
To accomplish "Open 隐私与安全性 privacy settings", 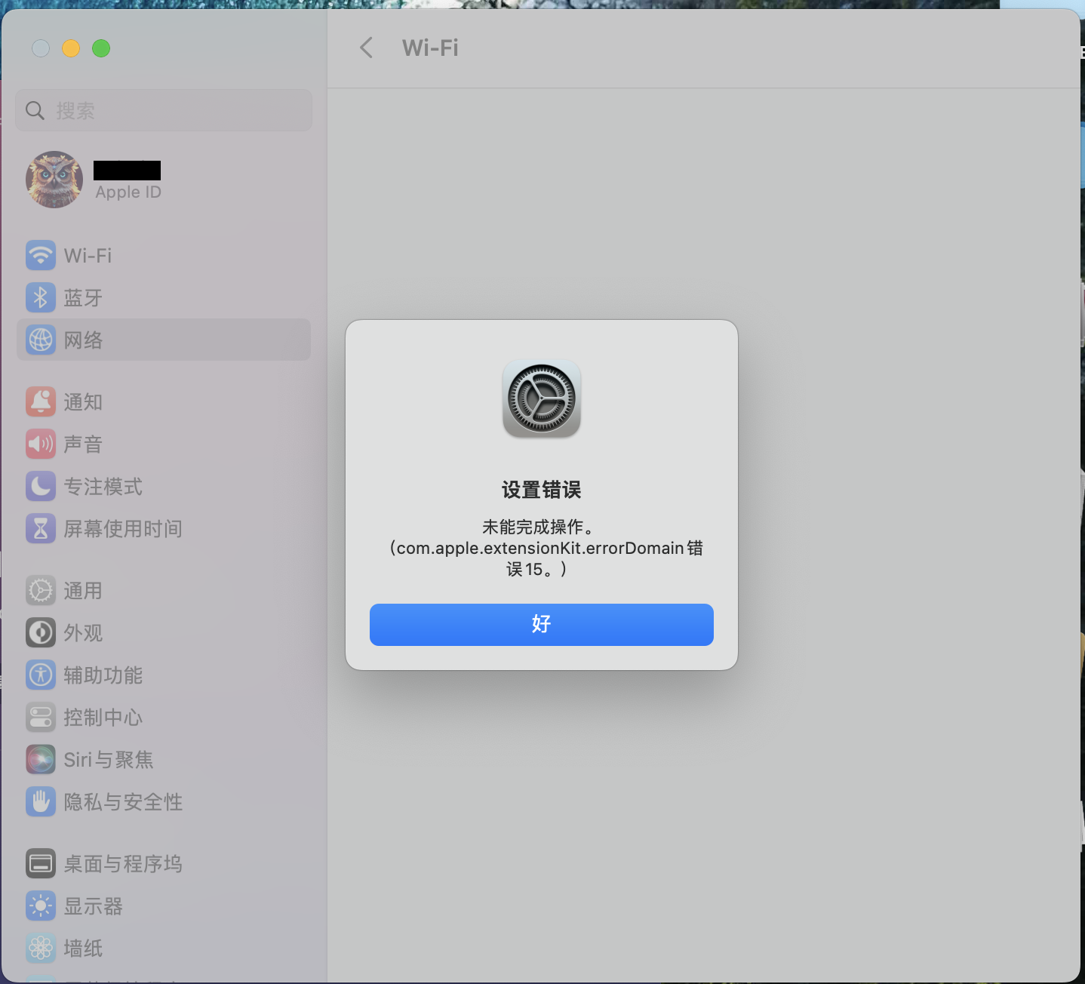I will tap(164, 801).
